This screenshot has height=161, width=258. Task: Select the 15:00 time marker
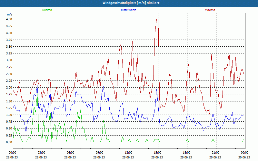point(158,153)
